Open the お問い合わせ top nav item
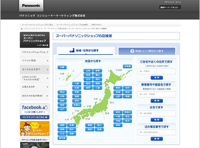 pyautogui.click(x=96, y=25)
